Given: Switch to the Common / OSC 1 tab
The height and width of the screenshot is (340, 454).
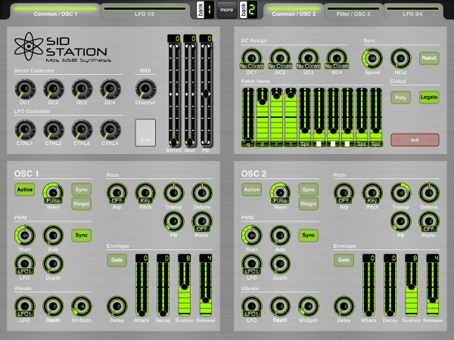Looking at the screenshot, I should point(55,11).
